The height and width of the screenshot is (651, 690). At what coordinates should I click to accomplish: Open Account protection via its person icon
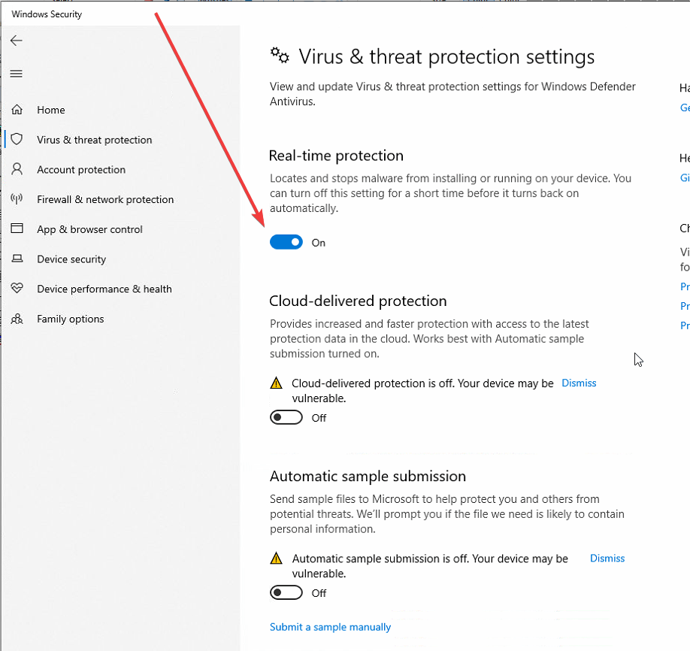(17, 169)
